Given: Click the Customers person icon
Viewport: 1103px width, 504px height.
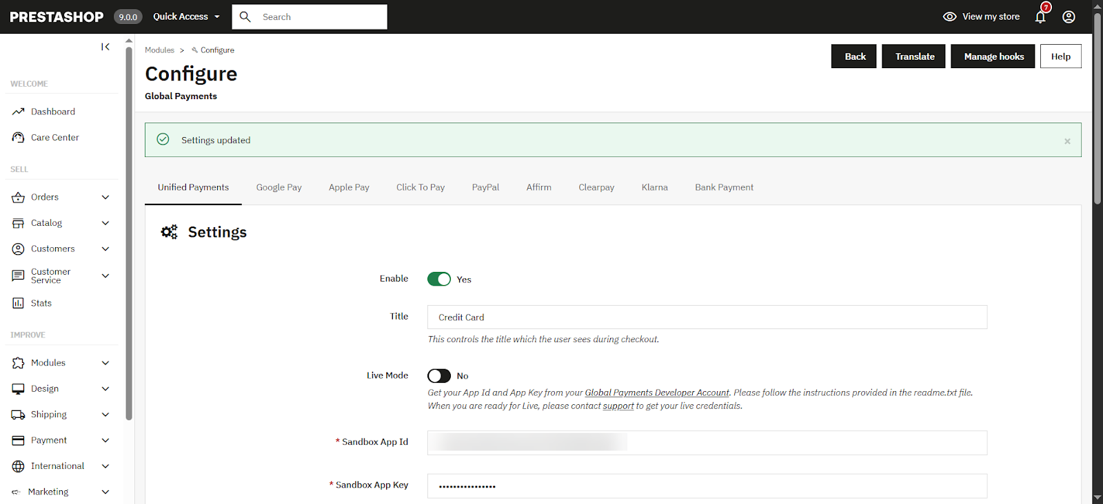Looking at the screenshot, I should click(x=18, y=249).
